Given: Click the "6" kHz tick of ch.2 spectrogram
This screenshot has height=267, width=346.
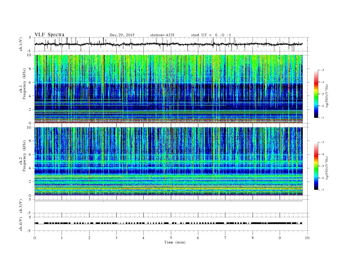Looking at the screenshot, I should click(31, 154).
